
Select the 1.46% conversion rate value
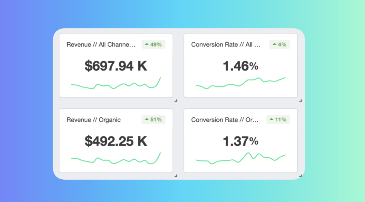(241, 66)
